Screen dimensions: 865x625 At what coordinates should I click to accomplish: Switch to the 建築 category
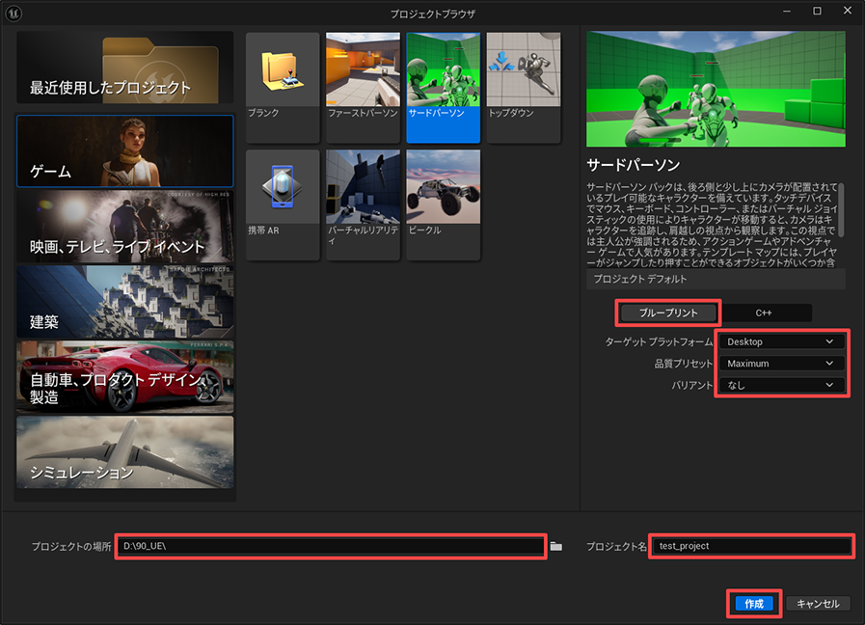[125, 302]
